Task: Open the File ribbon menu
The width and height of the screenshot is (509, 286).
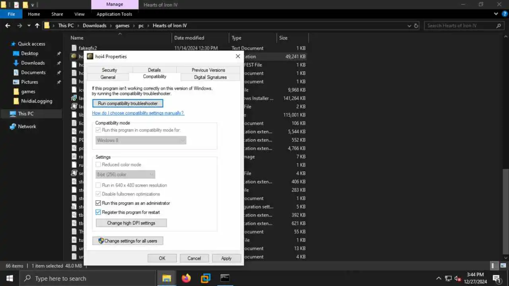Action: [12, 14]
